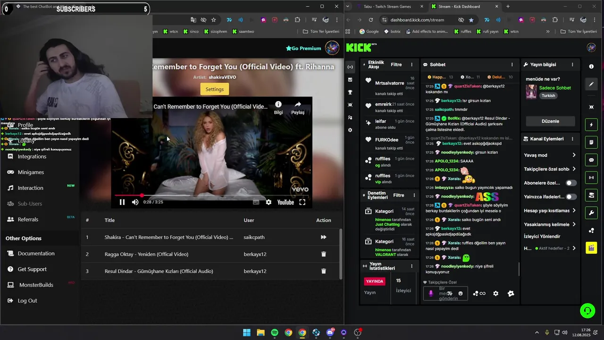Open Yayın İstatistikleri options menu
The image size is (604, 340).
click(411, 266)
